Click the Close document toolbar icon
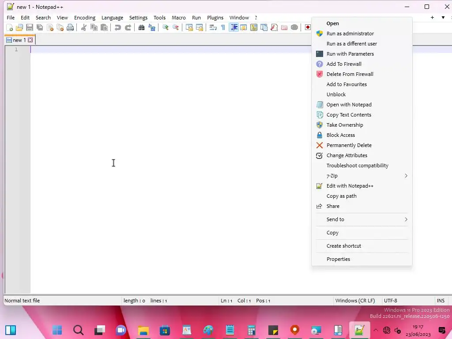This screenshot has height=339, width=452. [50, 28]
